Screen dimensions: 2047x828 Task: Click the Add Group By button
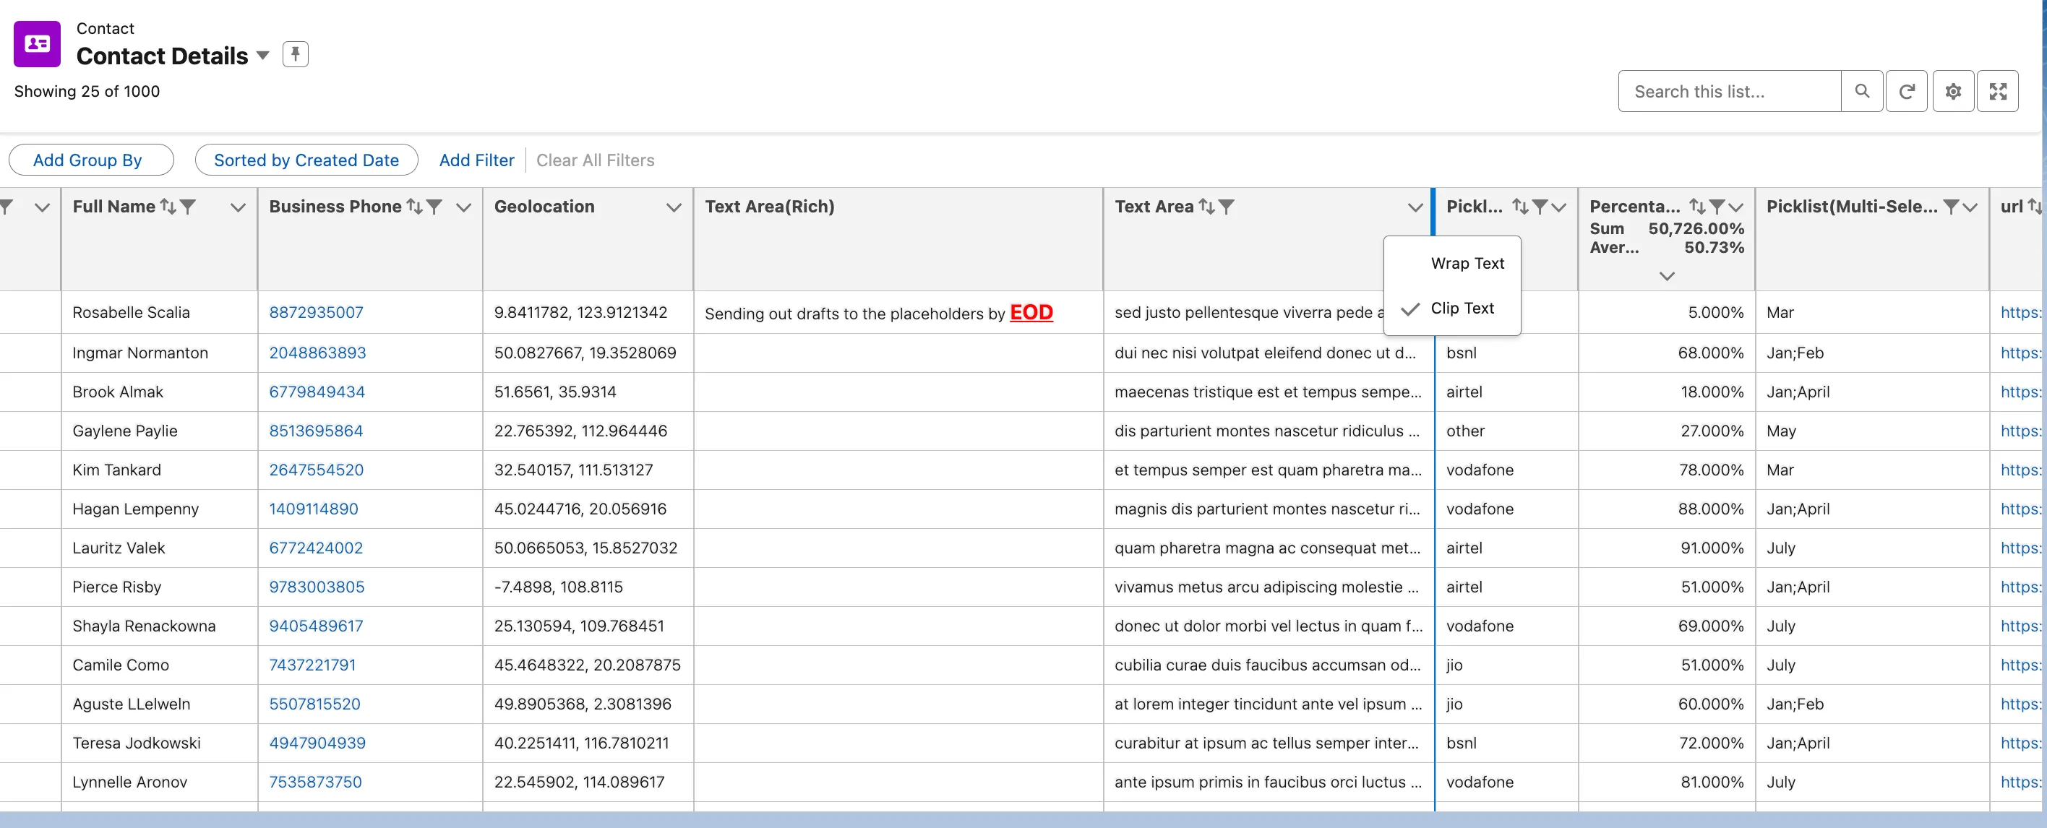[x=90, y=160]
